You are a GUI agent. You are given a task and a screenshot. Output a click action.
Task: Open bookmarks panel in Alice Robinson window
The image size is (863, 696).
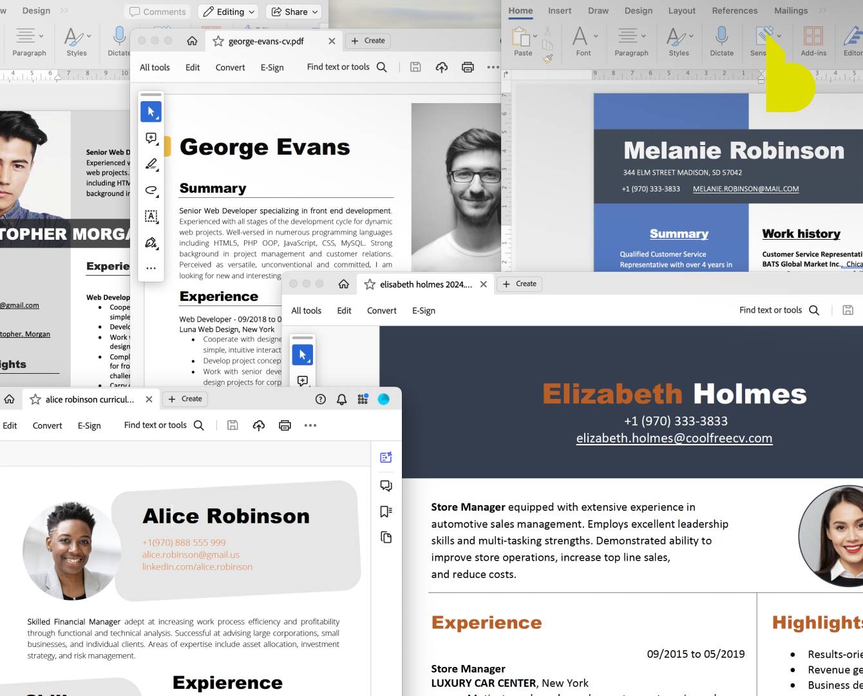point(386,511)
